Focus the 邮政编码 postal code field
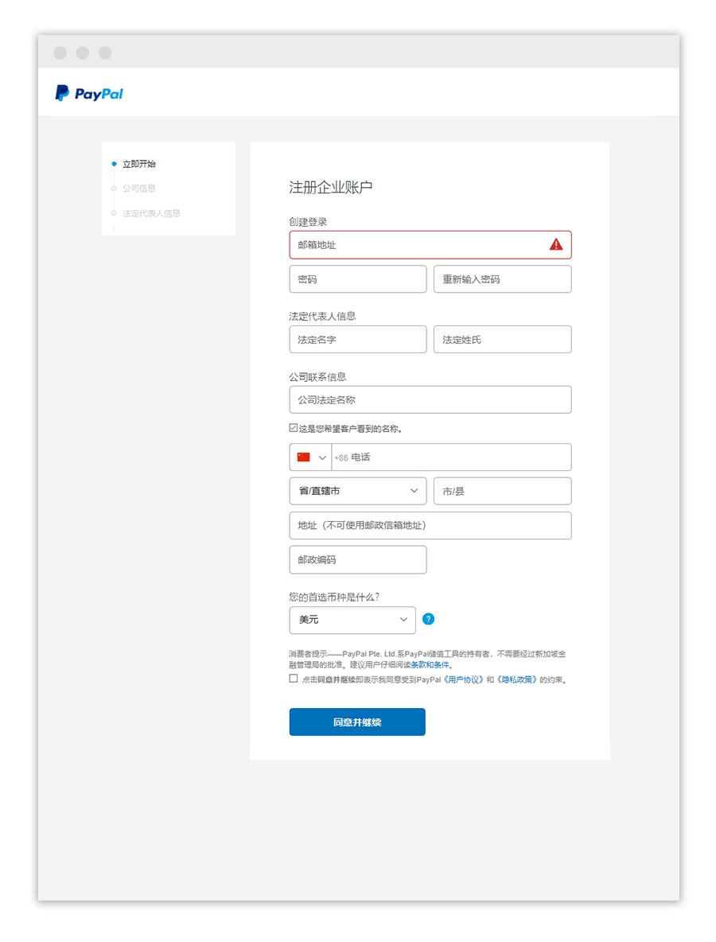 pos(358,559)
